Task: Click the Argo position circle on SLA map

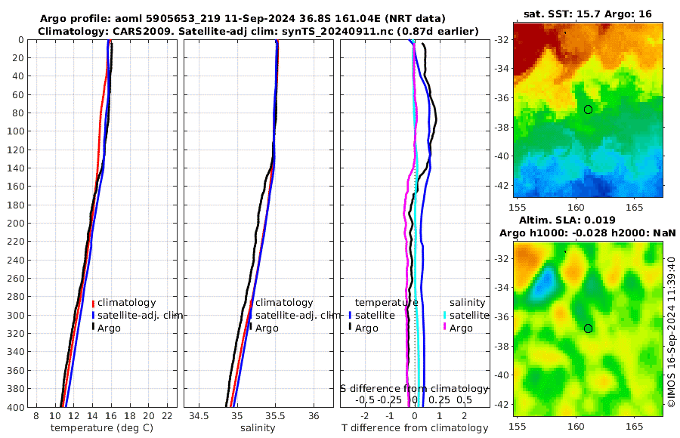Action: pyautogui.click(x=588, y=328)
